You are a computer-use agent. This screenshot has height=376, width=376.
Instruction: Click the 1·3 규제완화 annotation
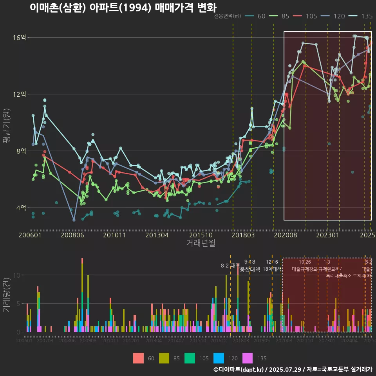327,266
